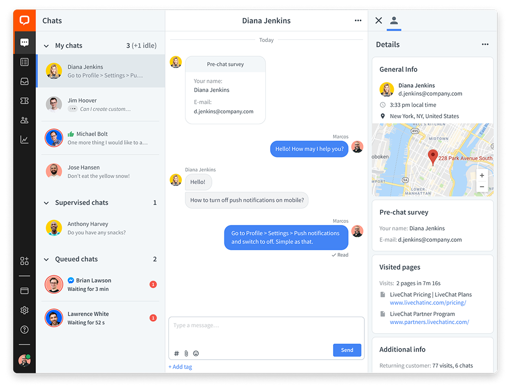The image size is (510, 387).
Task: Collapse the Supervised chats section
Action: tap(46, 203)
